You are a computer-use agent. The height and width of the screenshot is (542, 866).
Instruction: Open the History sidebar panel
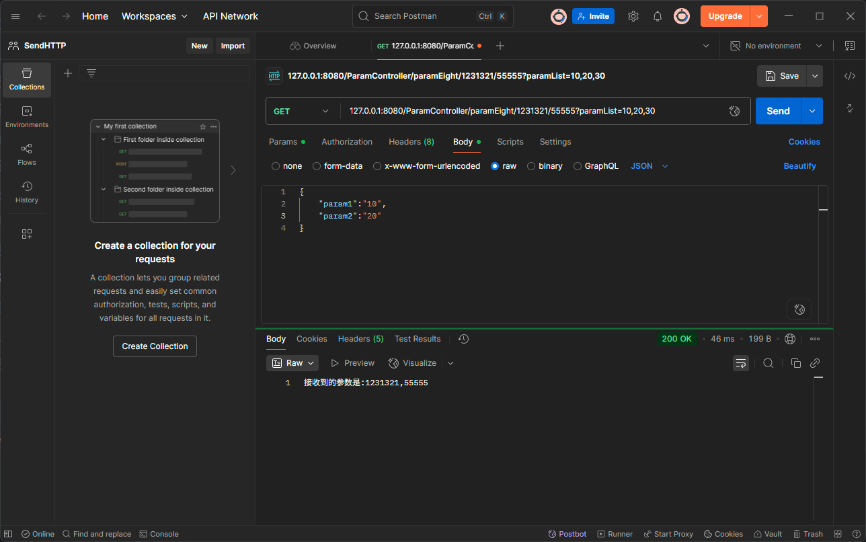point(27,192)
